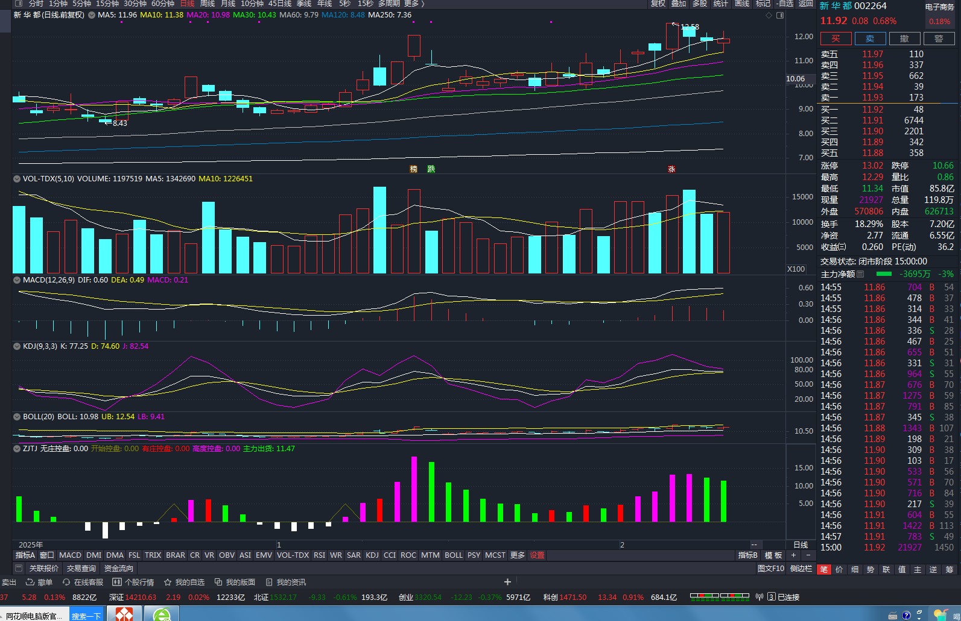
Task: Select the 主 main-force tab
Action: tap(918, 569)
